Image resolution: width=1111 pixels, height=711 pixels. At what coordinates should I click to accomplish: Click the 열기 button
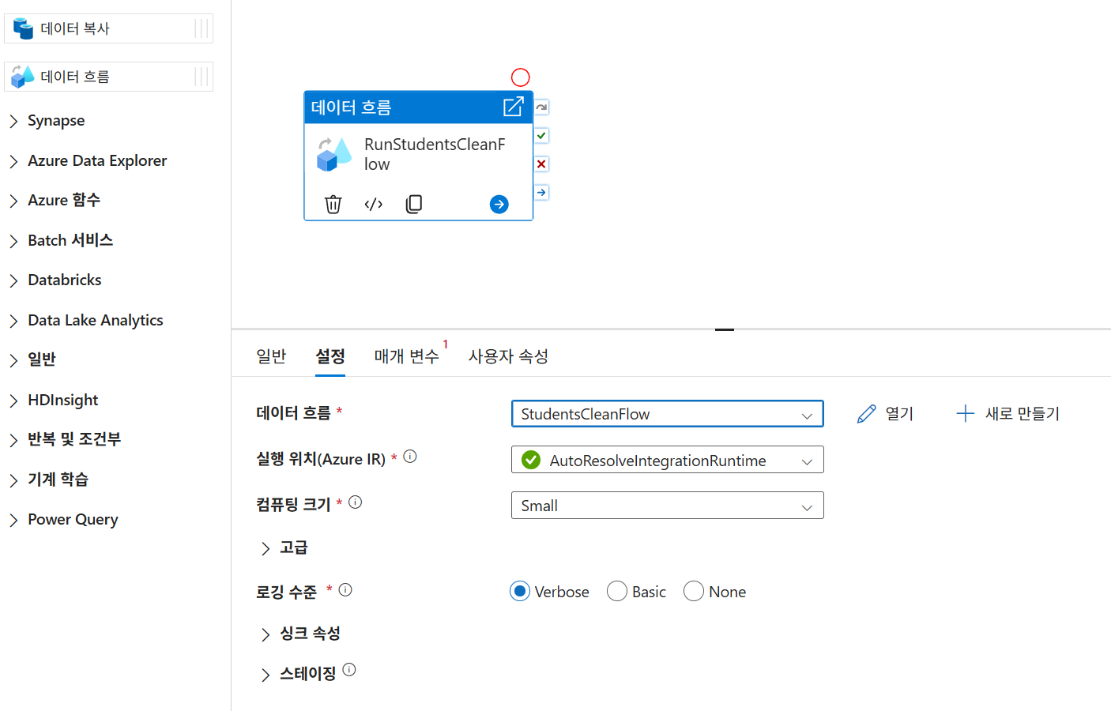(885, 414)
